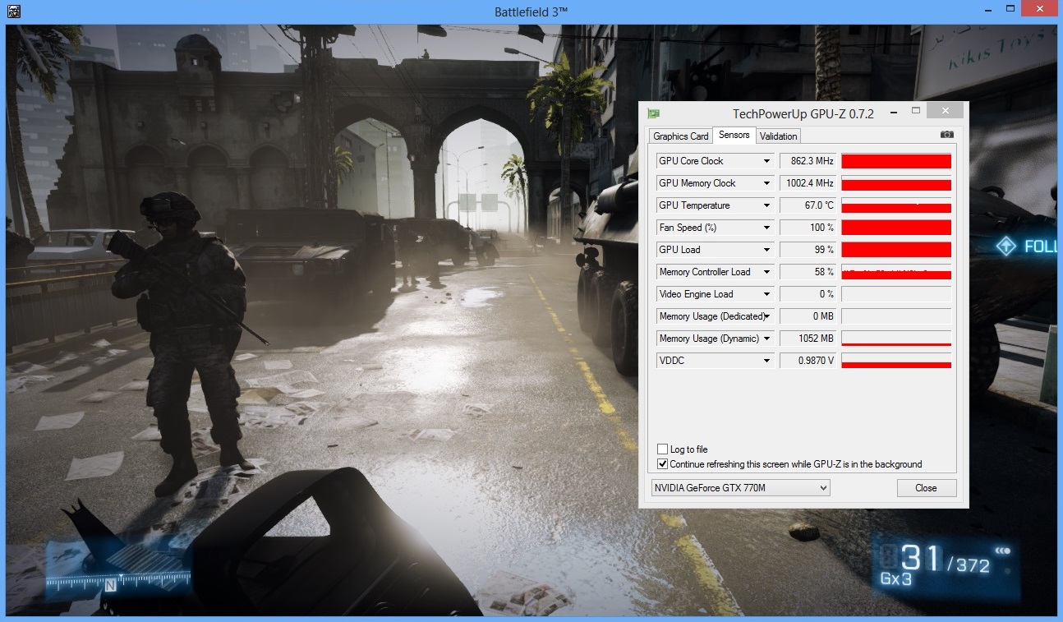Click the 31 / 372 ammo counter
1063x622 pixels.
point(945,560)
